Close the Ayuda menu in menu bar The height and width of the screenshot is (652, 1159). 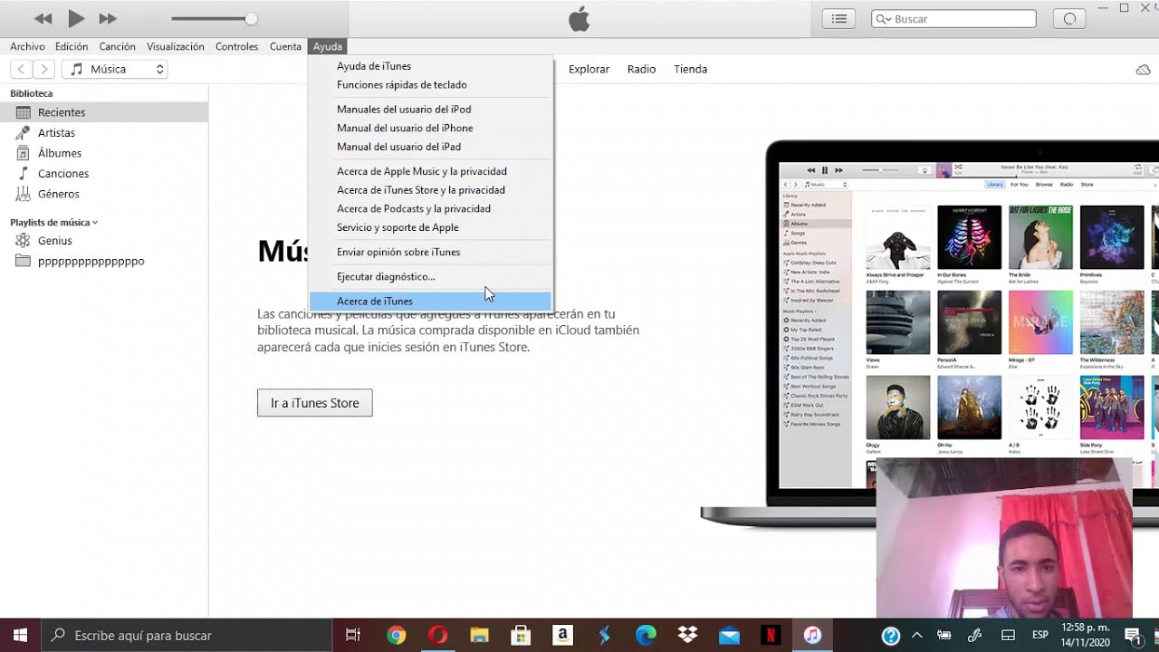click(328, 46)
